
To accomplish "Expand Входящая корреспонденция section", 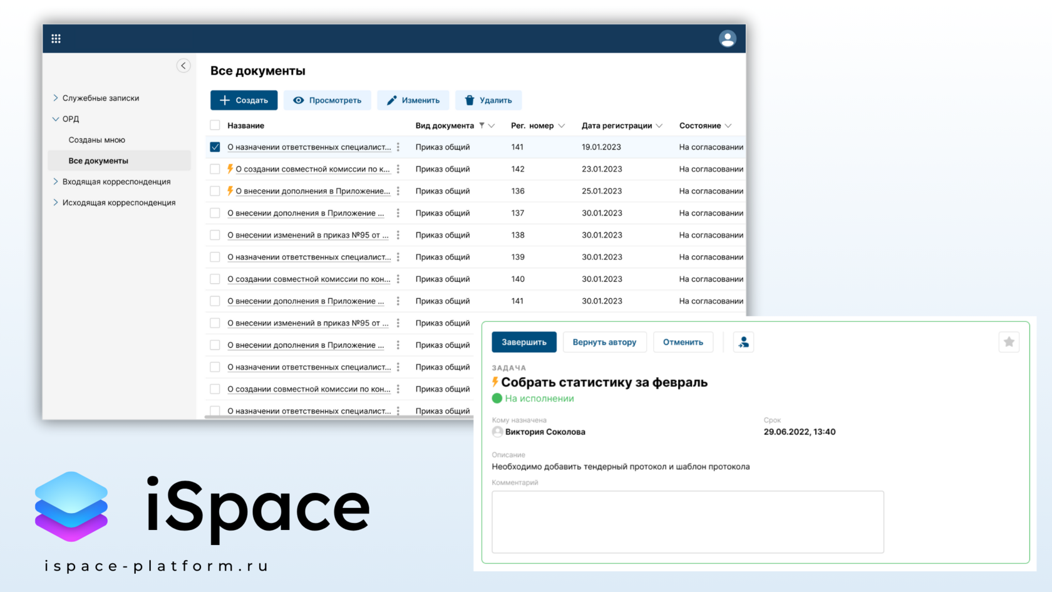I will (x=56, y=182).
